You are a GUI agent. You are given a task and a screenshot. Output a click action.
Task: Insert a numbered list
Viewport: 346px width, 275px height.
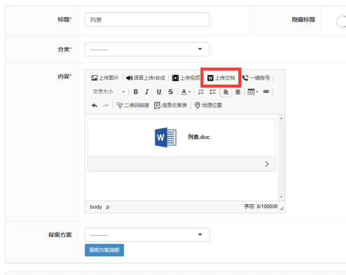201,92
